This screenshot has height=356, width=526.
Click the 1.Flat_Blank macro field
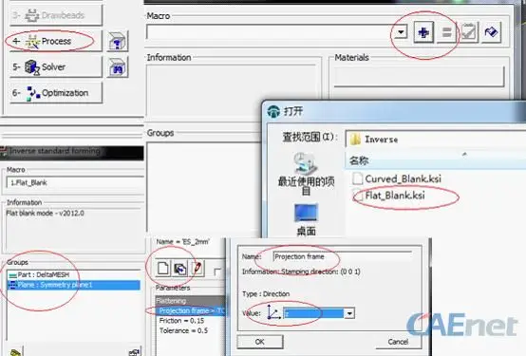pos(74,183)
